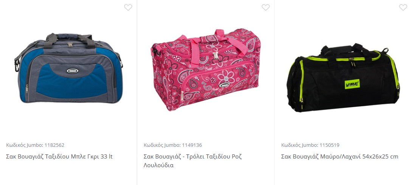Open Σακ Βουαγιάζ Ταξιδίου Μπλε Γκρι 33 lt
Image resolution: width=410 pixels, height=185 pixels.
pyautogui.click(x=59, y=157)
